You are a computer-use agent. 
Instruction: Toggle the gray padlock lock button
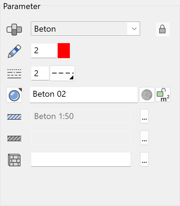tap(163, 29)
